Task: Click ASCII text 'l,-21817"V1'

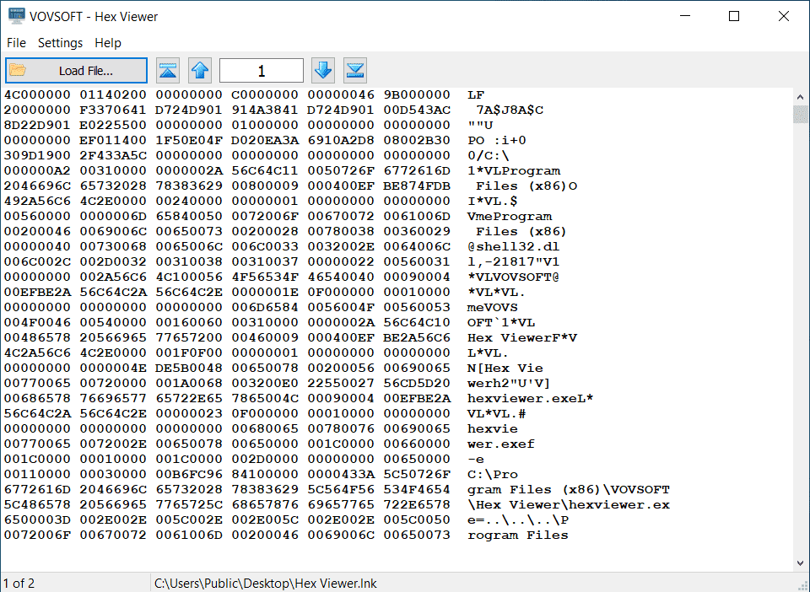Action: pos(514,261)
